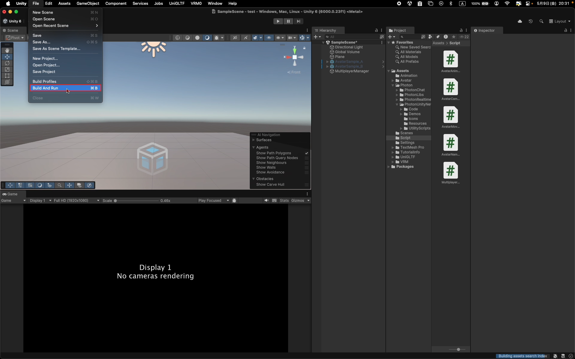Expand the Packages folder
Viewport: 575px width, 359px height.
(x=389, y=167)
